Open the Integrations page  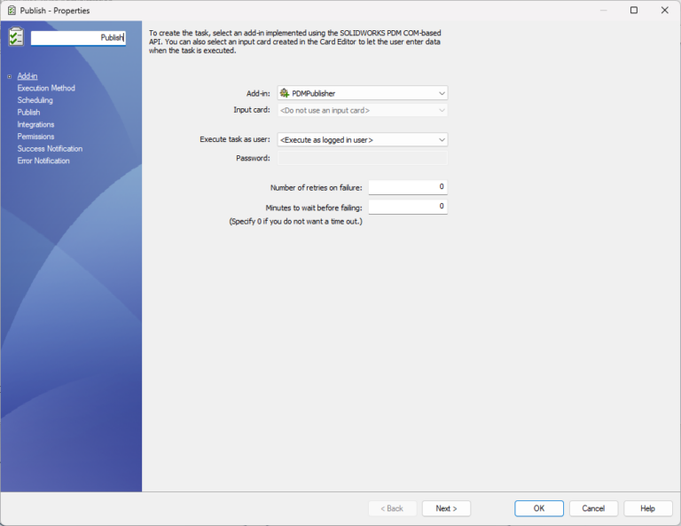pos(35,125)
